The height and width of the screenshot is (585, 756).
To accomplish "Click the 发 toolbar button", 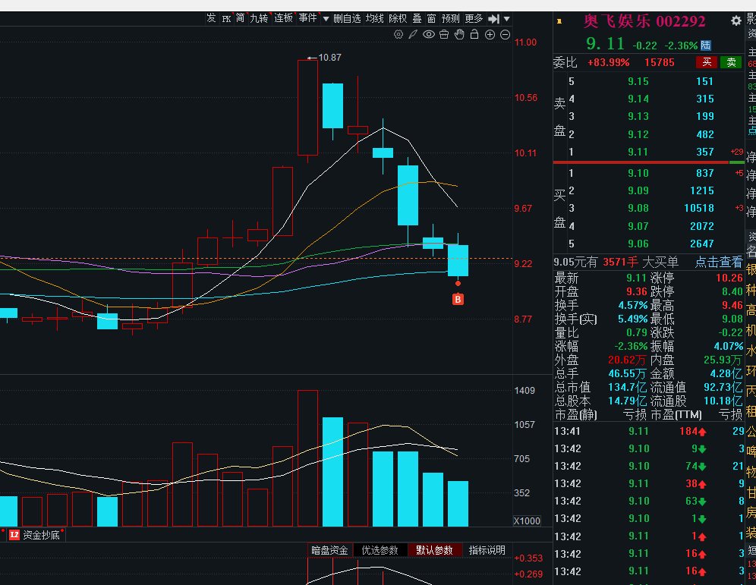I will click(x=211, y=18).
